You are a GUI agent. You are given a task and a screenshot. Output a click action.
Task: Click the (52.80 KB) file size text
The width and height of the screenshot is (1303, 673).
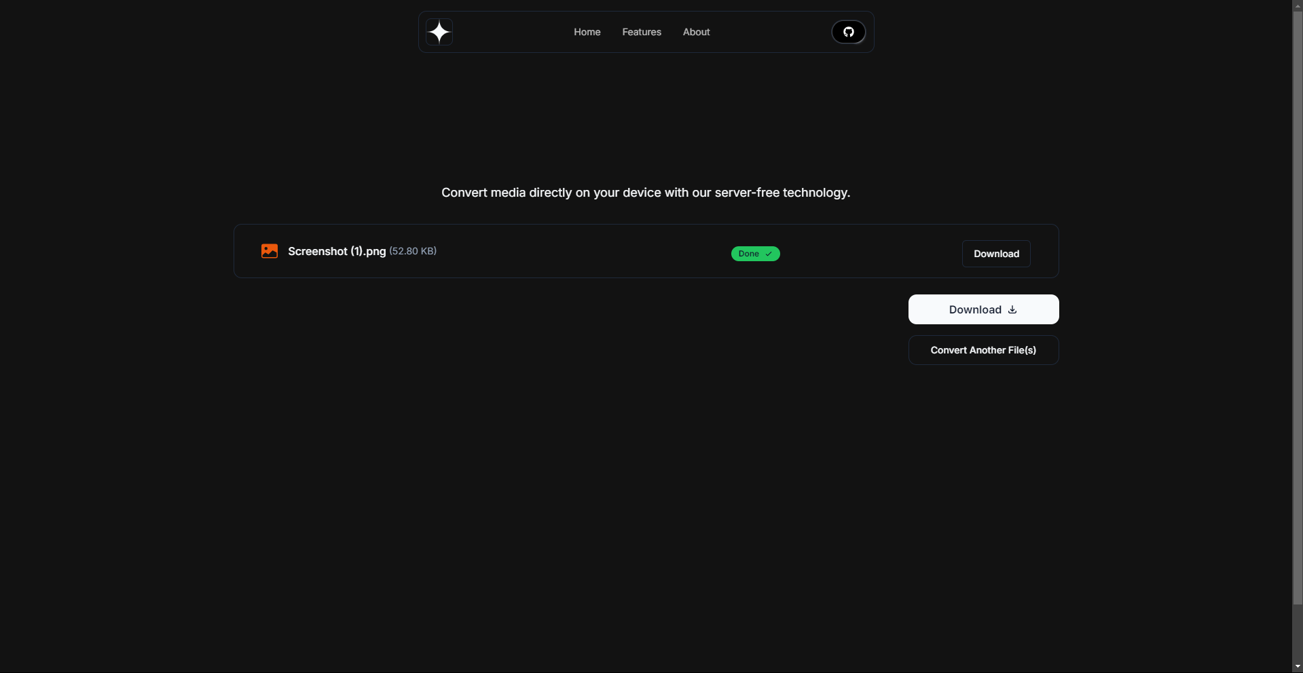click(x=413, y=251)
